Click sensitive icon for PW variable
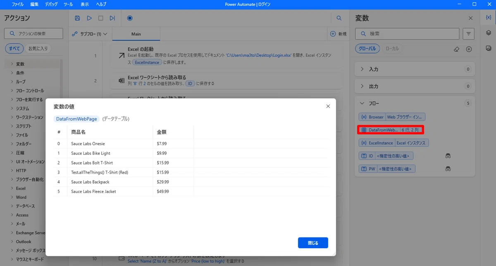The height and width of the screenshot is (266, 496). point(448,169)
